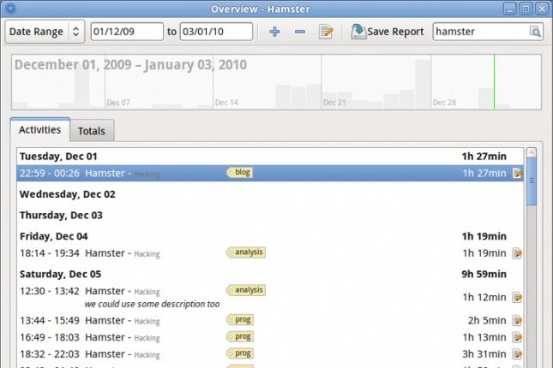Click the Hamster window menu icon
Viewport: 553px width, 368px height.
10,8
